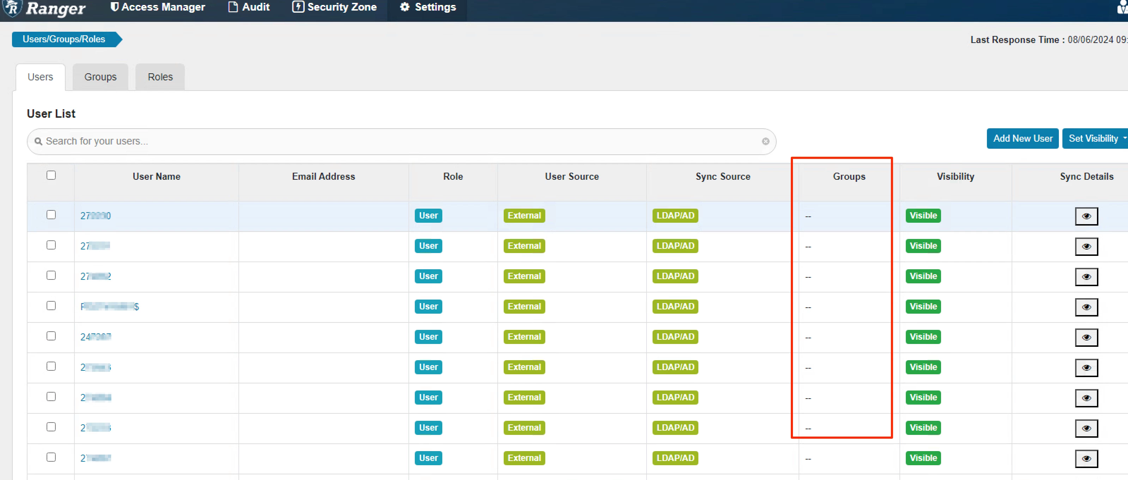
Task: Click the Access Manager shield icon
Action: pos(114,7)
